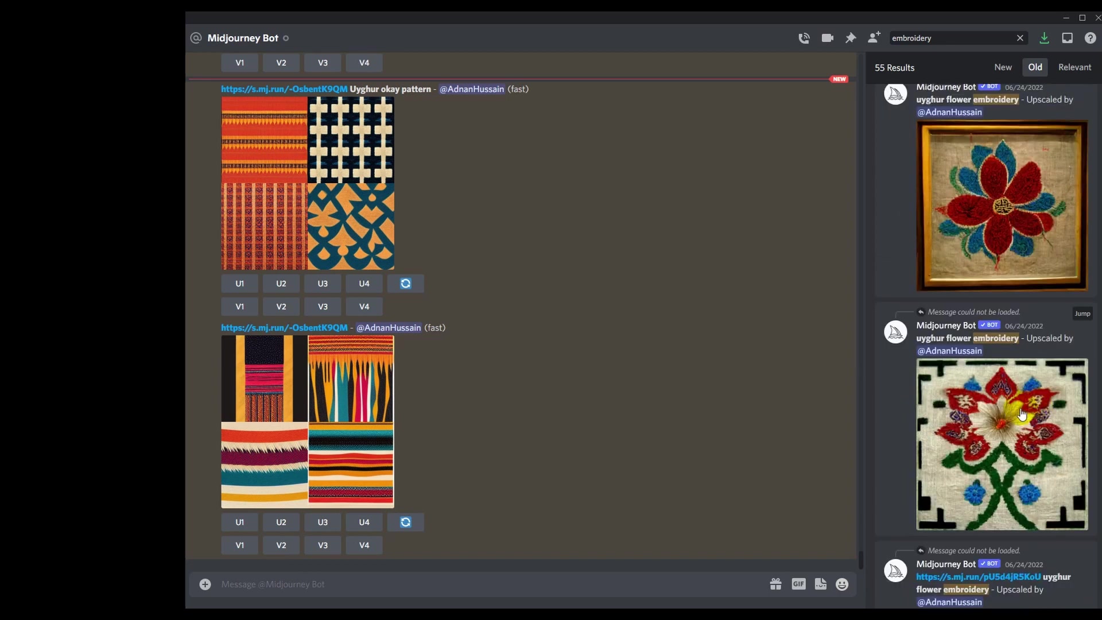Screen dimensions: 1102x620
Task: Click V4 in the bottom button group
Action: click(x=364, y=545)
